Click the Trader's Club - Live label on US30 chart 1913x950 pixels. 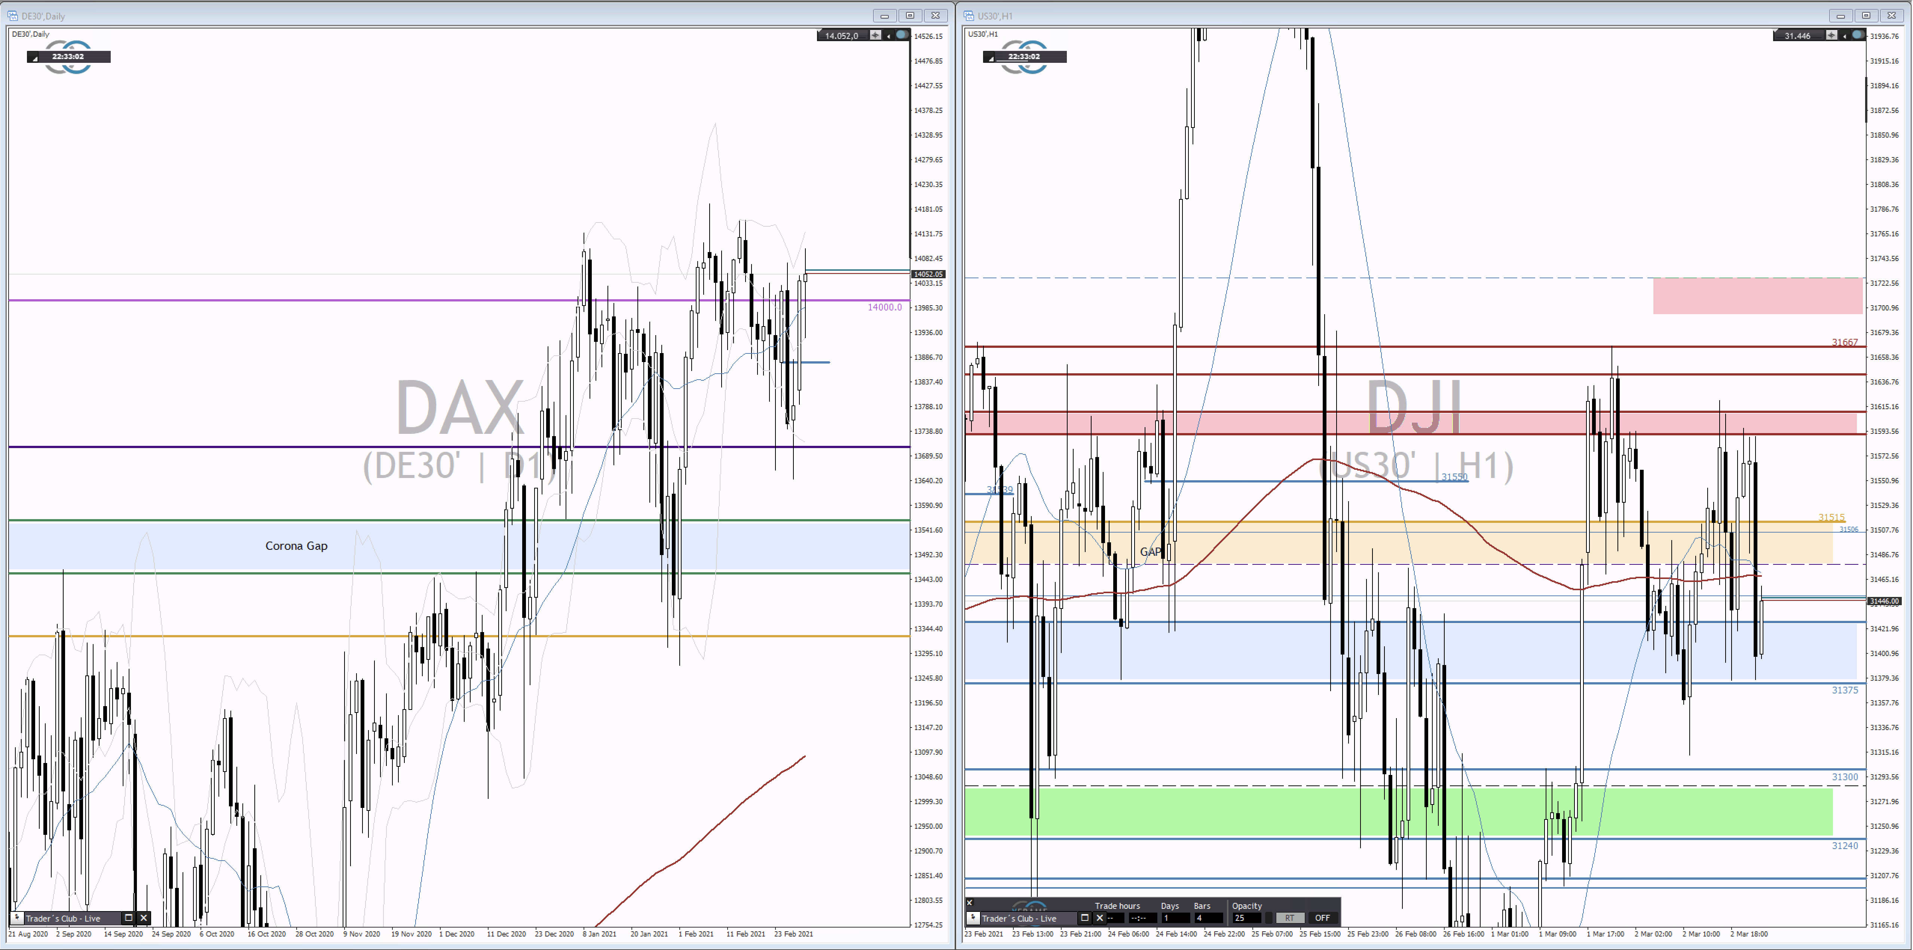[1020, 919]
